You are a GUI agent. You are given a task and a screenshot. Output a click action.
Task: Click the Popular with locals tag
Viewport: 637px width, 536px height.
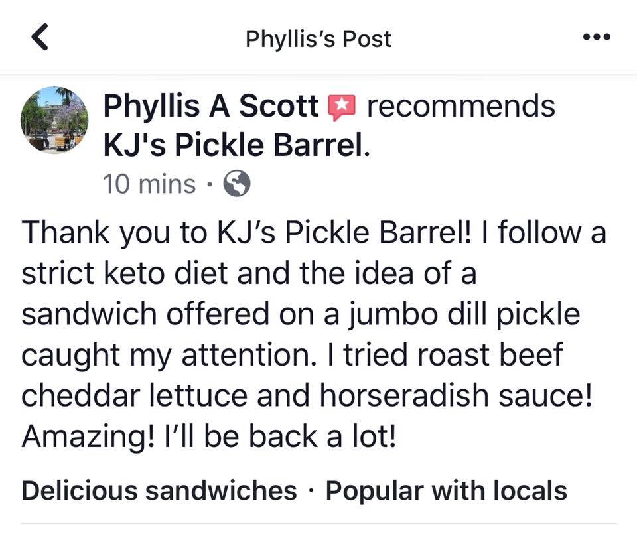(445, 490)
